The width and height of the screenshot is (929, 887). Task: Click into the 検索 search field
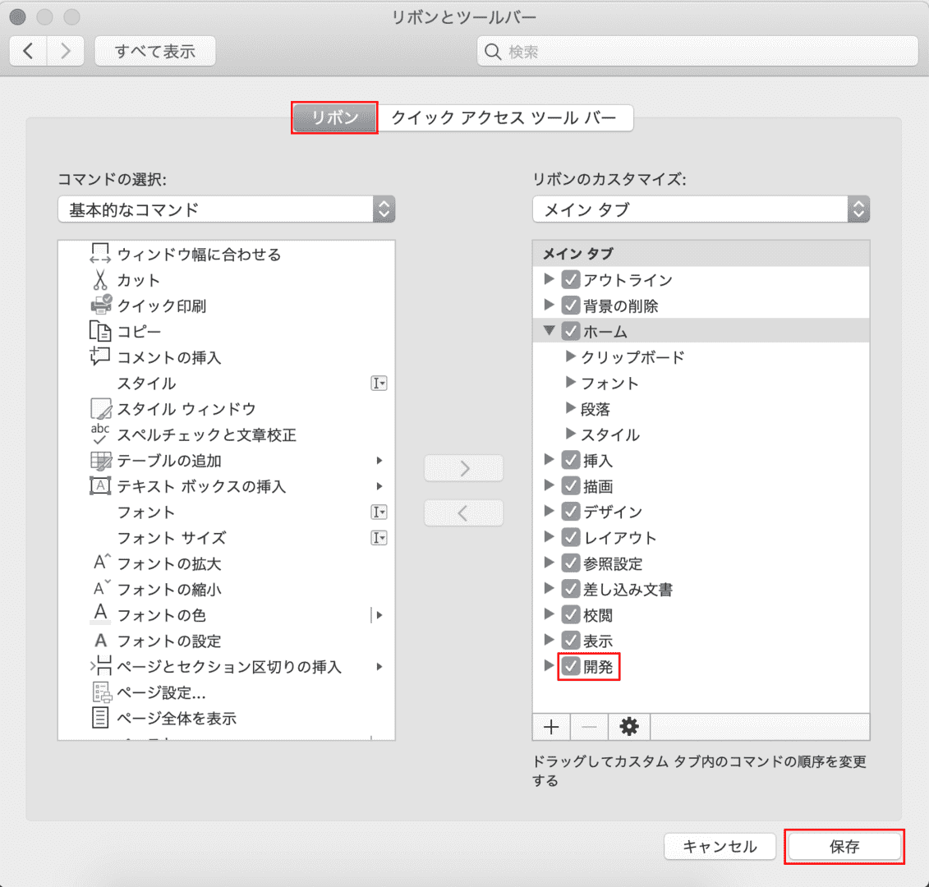(697, 52)
